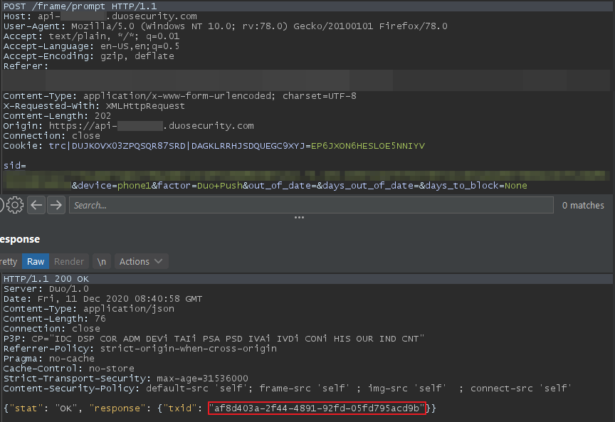
Task: Go to next search match arrow
Action: pos(56,206)
